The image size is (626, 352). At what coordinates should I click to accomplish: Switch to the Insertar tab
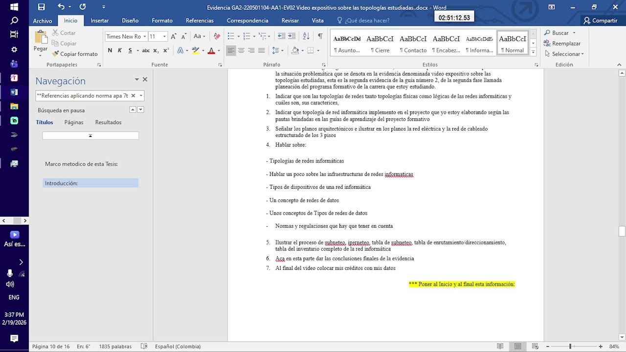[100, 21]
